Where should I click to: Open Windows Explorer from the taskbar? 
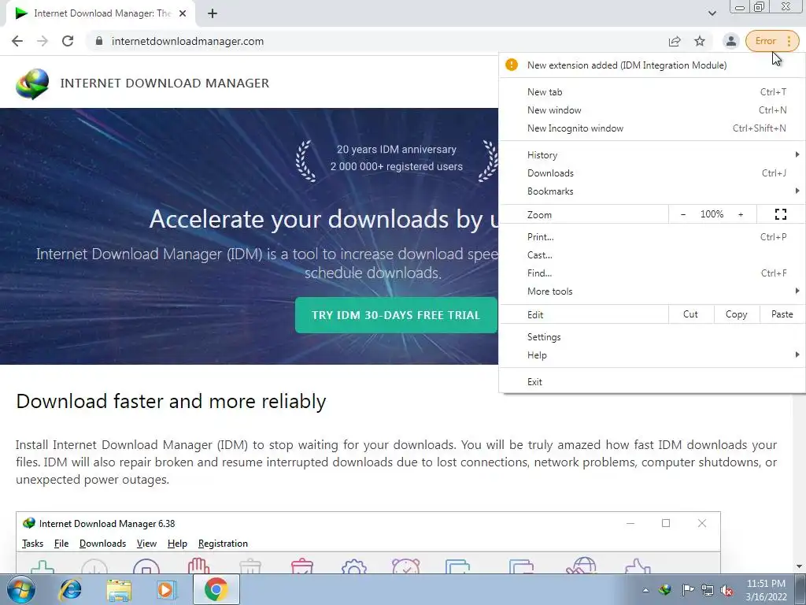[119, 589]
